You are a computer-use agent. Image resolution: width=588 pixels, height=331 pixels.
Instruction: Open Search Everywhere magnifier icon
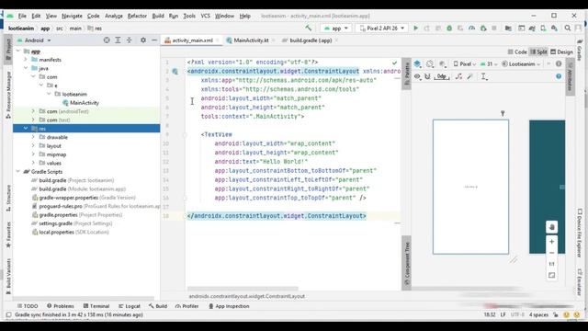click(x=568, y=29)
